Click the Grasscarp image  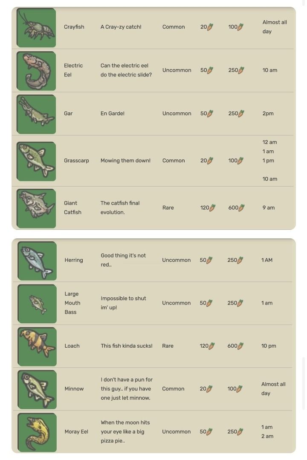[x=36, y=161]
